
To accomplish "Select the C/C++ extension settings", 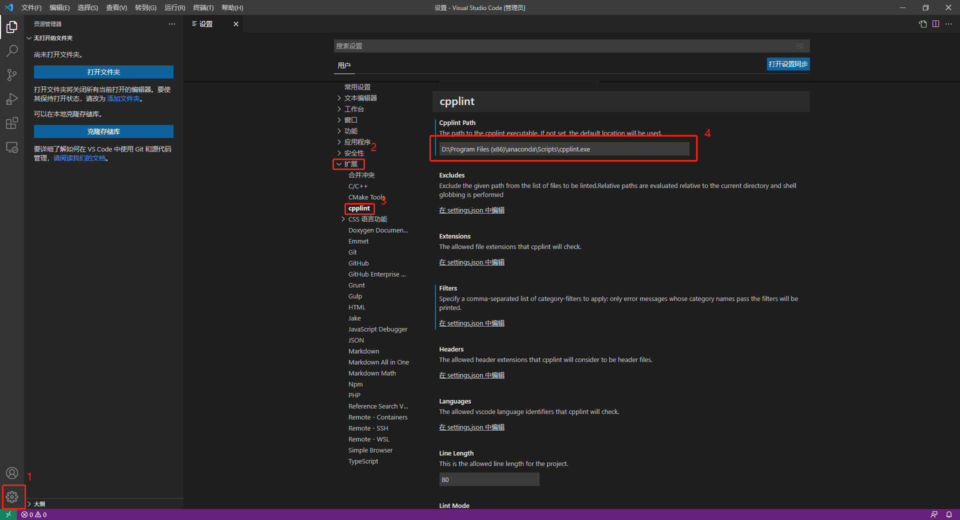I will tap(358, 186).
